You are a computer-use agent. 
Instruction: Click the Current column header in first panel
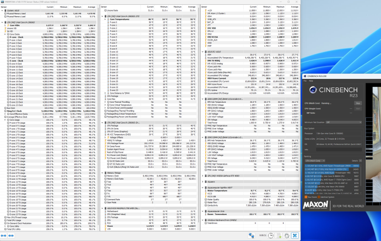point(50,7)
